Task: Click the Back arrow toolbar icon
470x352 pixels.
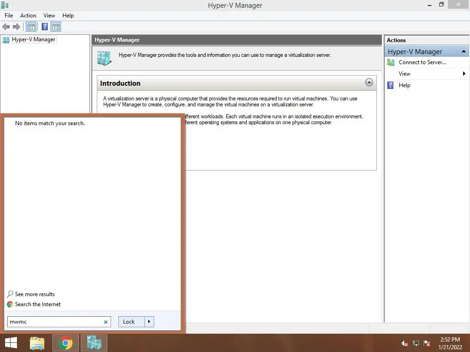Action: [x=6, y=27]
